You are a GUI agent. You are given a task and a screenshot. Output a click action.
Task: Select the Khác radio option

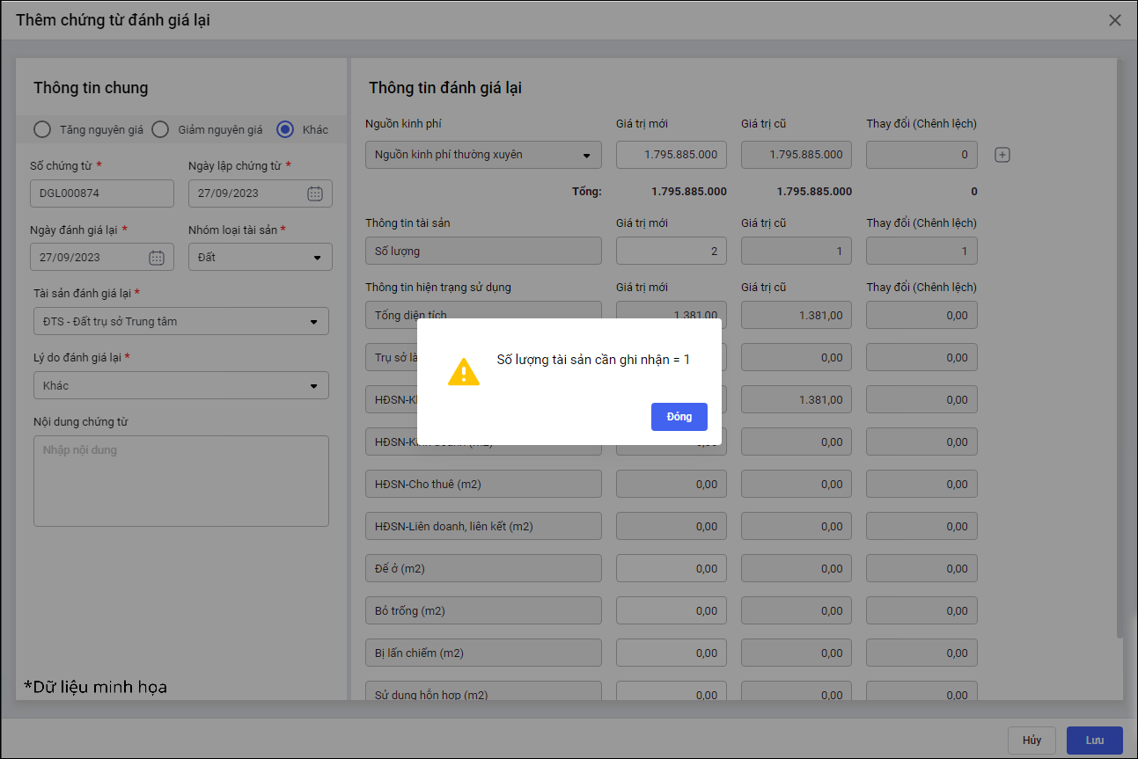(285, 130)
